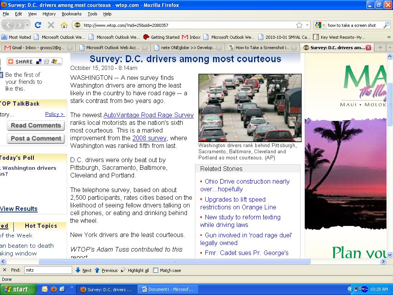Enable the Match case checkbox

(x=155, y=270)
